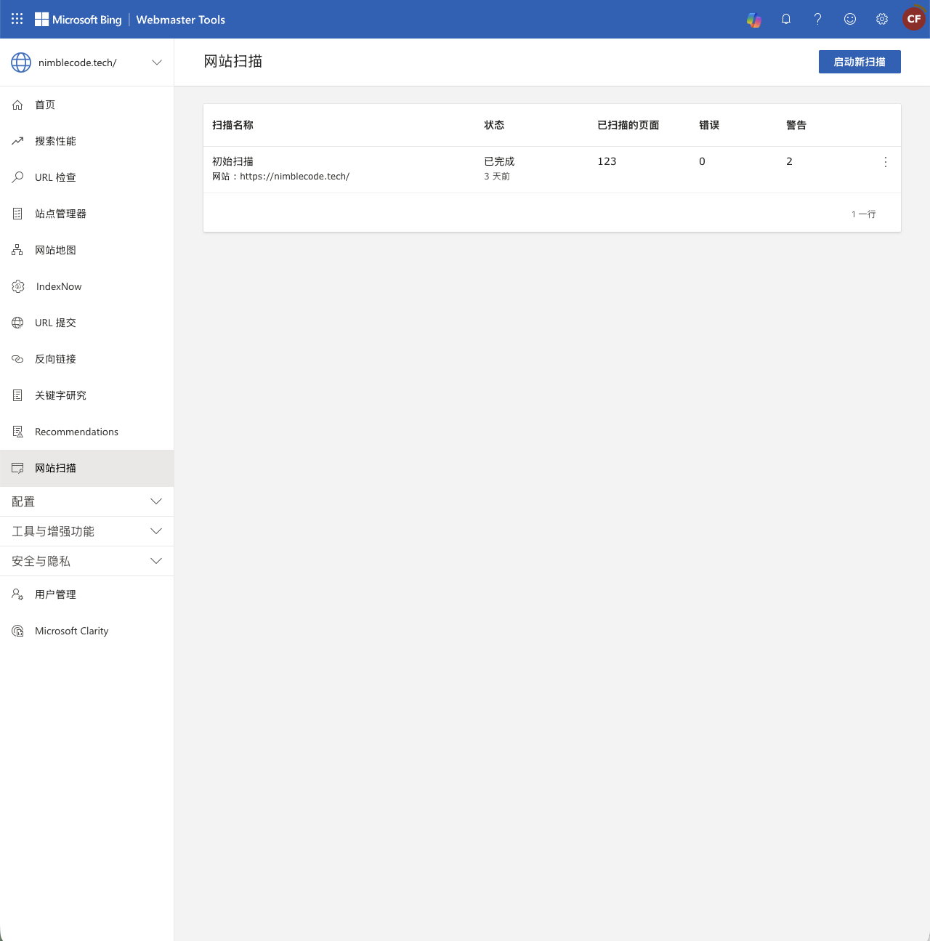The height and width of the screenshot is (941, 930).
Task: Expand the nimblecode.tech site selector dropdown
Action: click(x=156, y=62)
